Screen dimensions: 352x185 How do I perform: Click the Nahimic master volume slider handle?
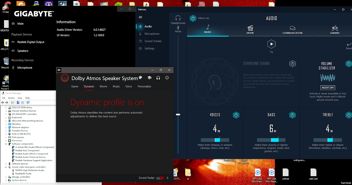click(178, 115)
